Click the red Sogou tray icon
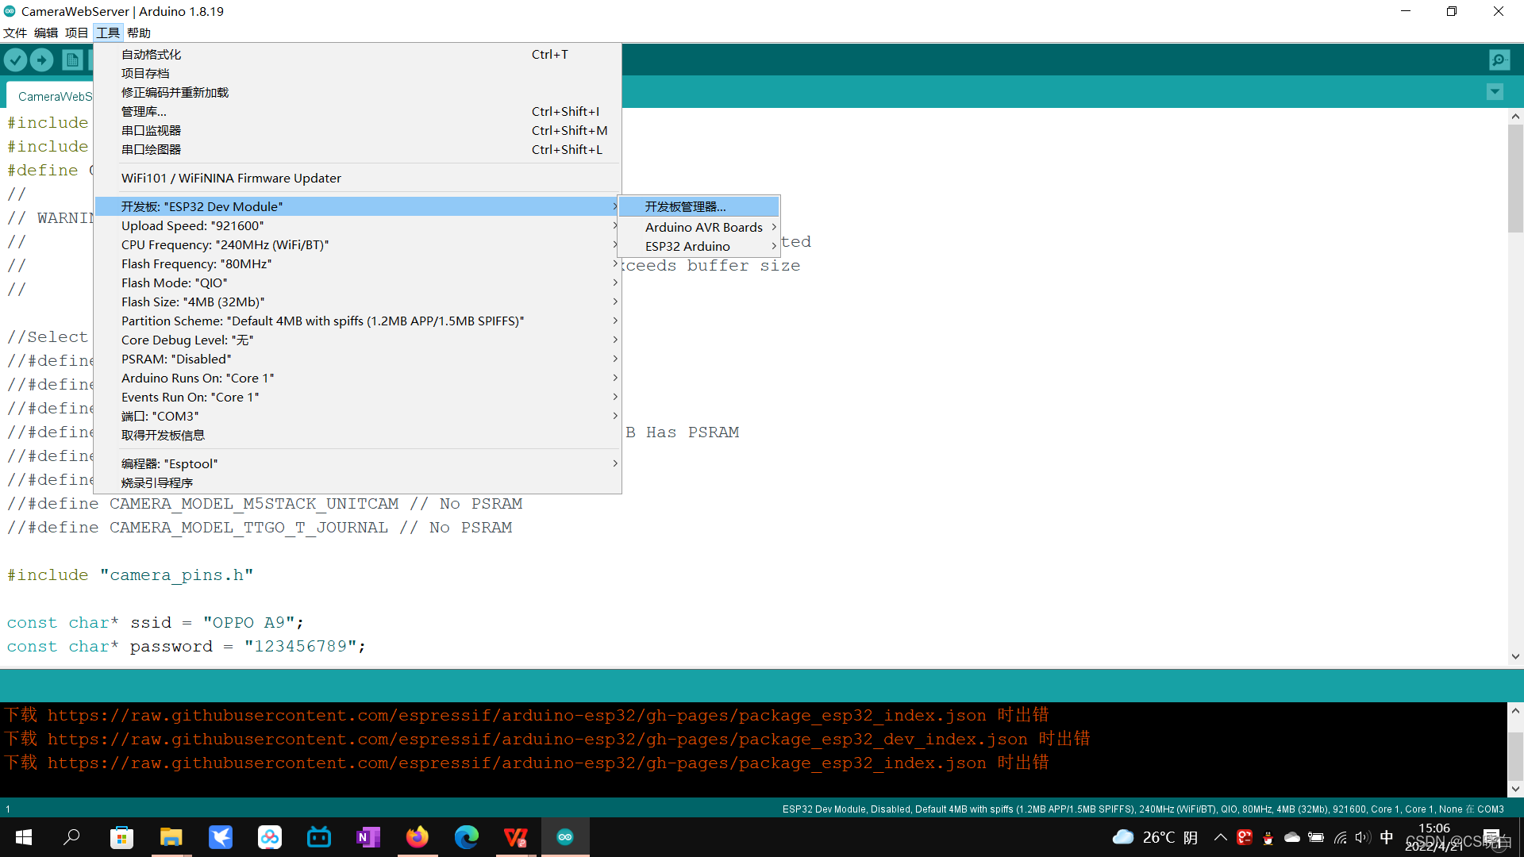This screenshot has height=857, width=1524. coord(1245,837)
